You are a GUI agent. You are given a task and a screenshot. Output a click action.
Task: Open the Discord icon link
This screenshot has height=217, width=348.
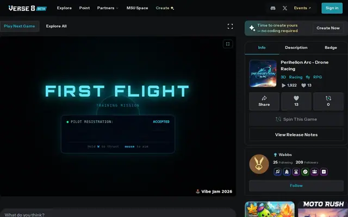(273, 8)
